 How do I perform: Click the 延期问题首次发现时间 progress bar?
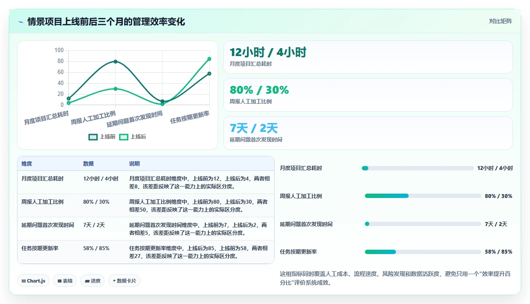[x=423, y=224]
